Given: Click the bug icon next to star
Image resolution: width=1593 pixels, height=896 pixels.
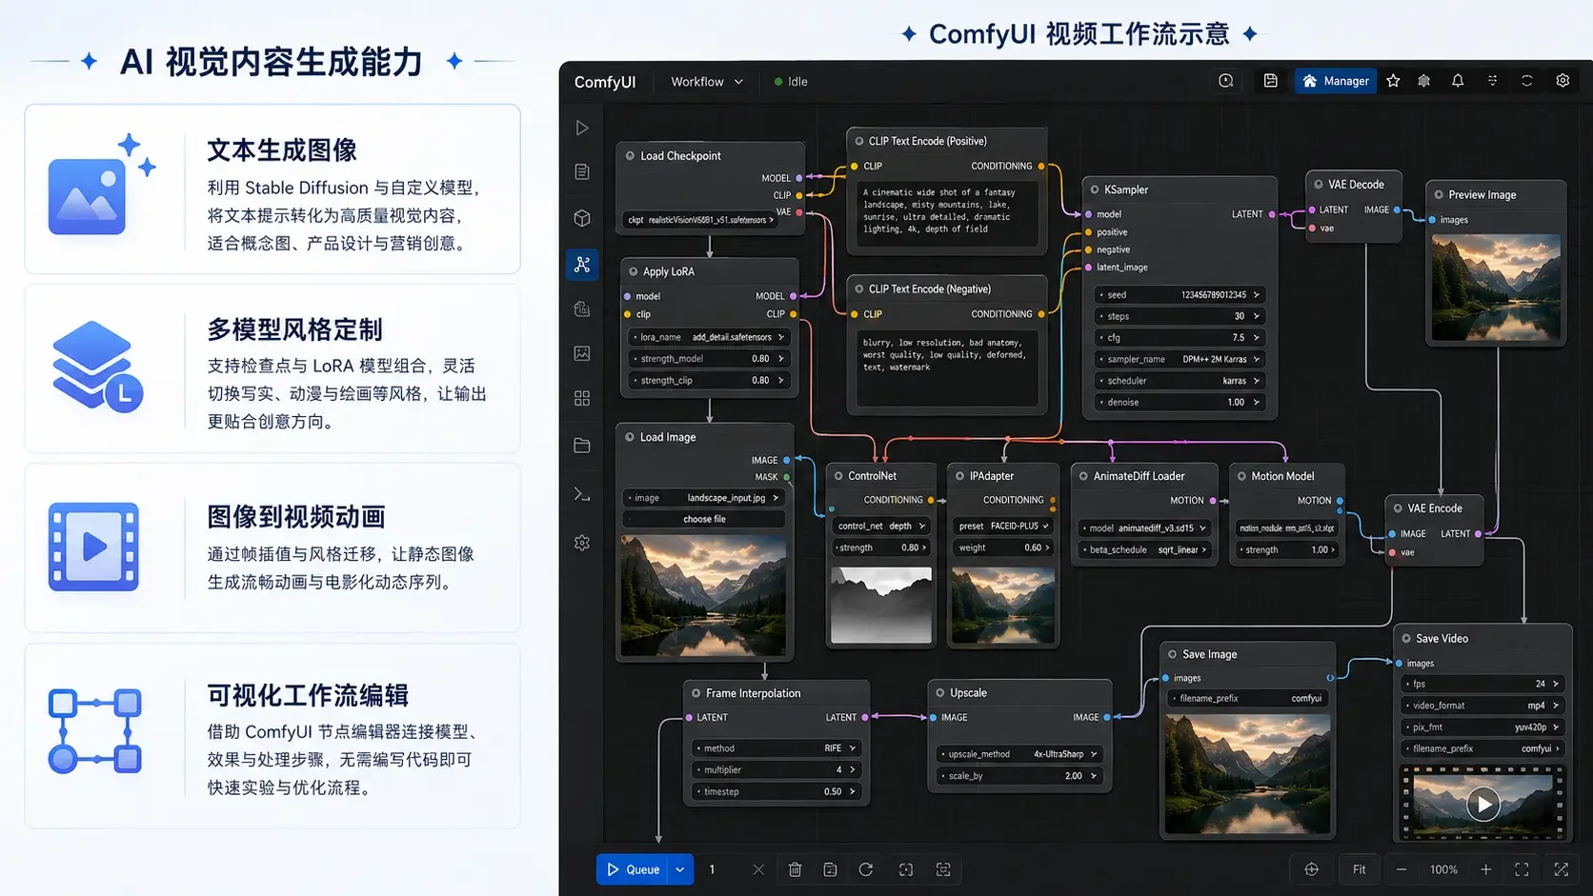Looking at the screenshot, I should (x=1423, y=81).
